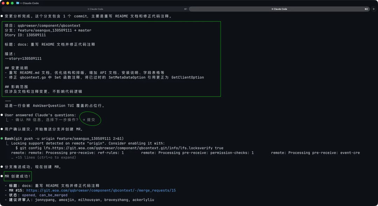The height and width of the screenshot is (206, 378).
Task: Click the folder icon in the title bar
Action: (17, 3)
